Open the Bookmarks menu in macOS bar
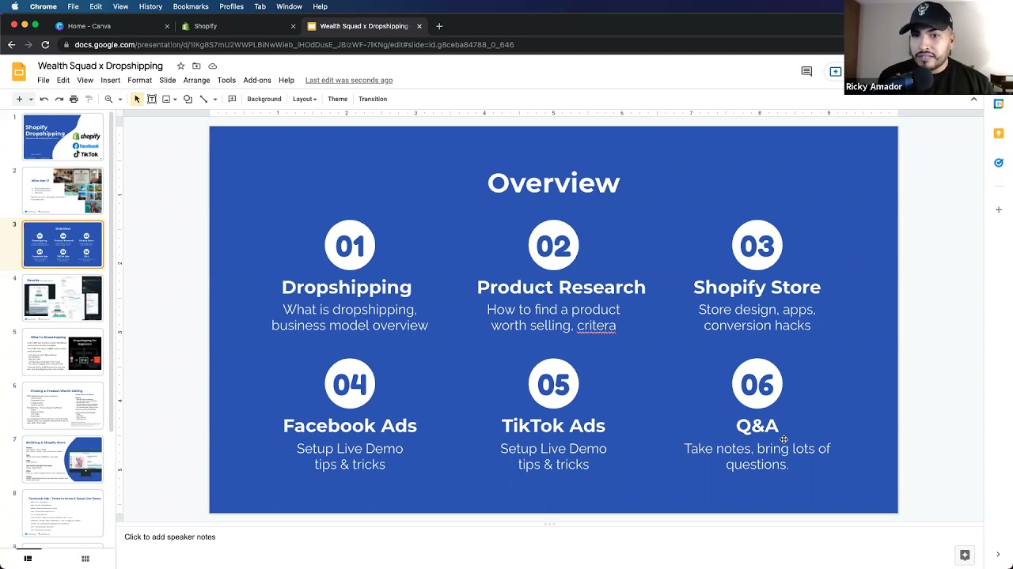 tap(191, 6)
